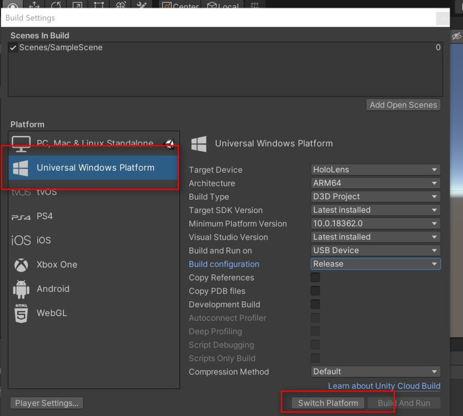
Task: Select the Rect tool in Unity toolbar
Action: pyautogui.click(x=99, y=4)
